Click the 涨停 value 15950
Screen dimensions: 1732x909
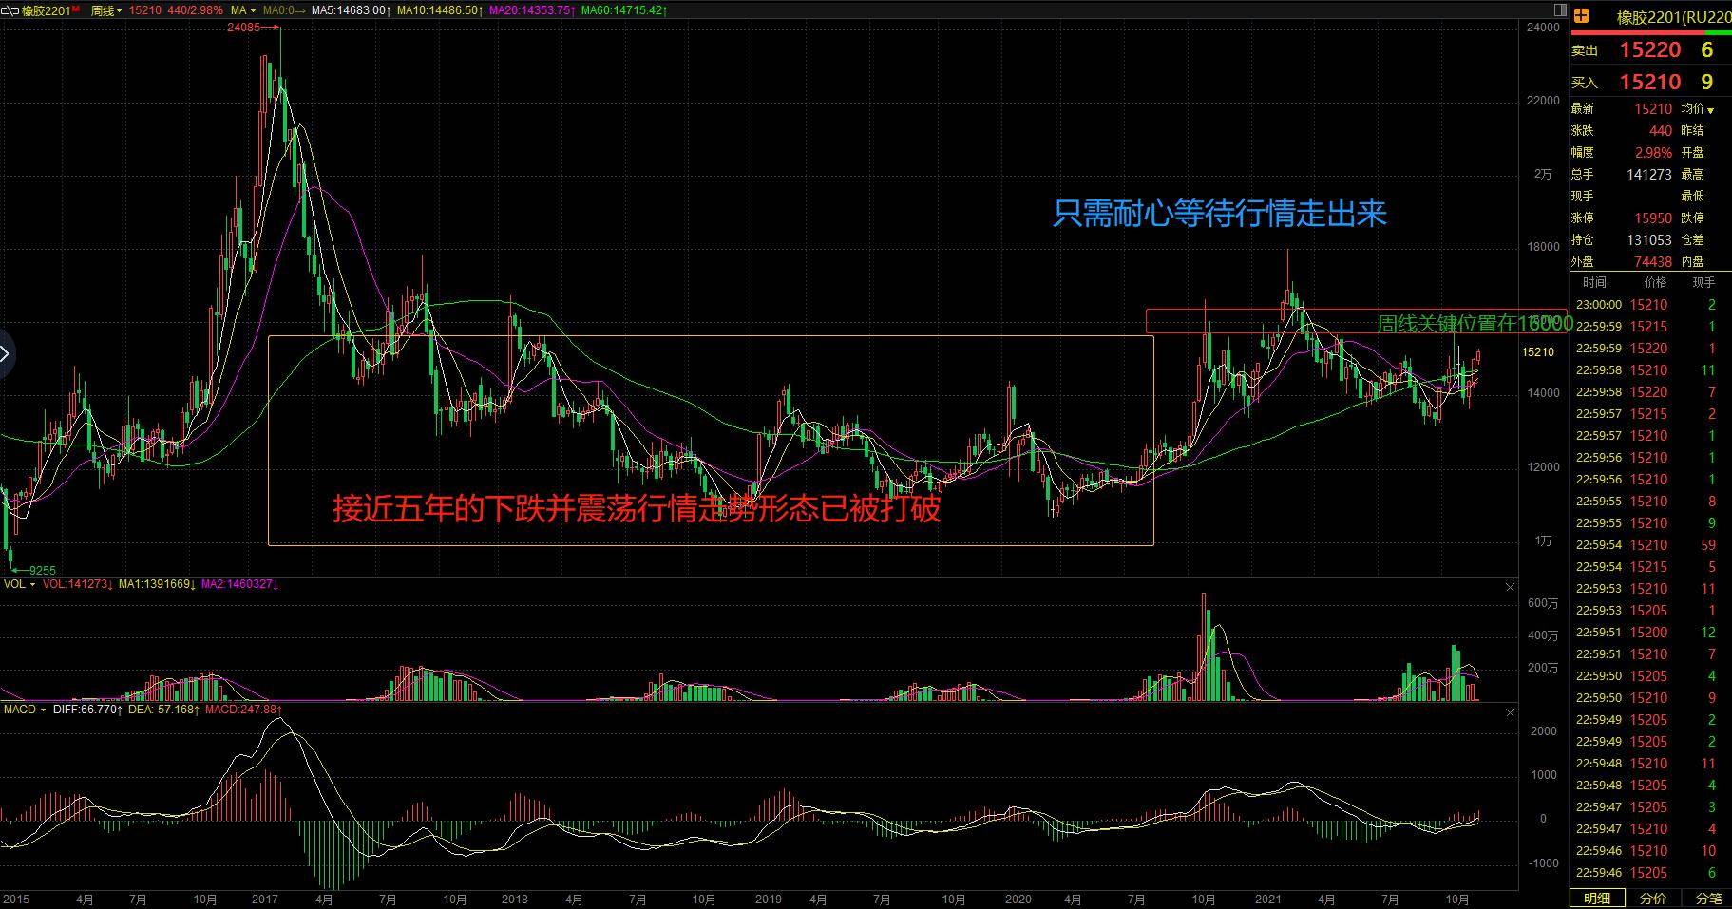coord(1653,218)
